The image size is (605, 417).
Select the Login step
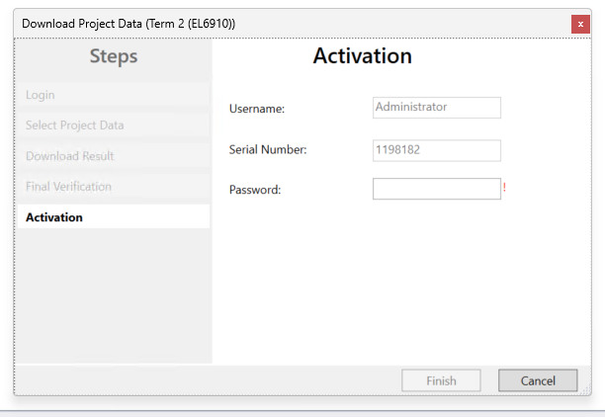click(x=114, y=95)
